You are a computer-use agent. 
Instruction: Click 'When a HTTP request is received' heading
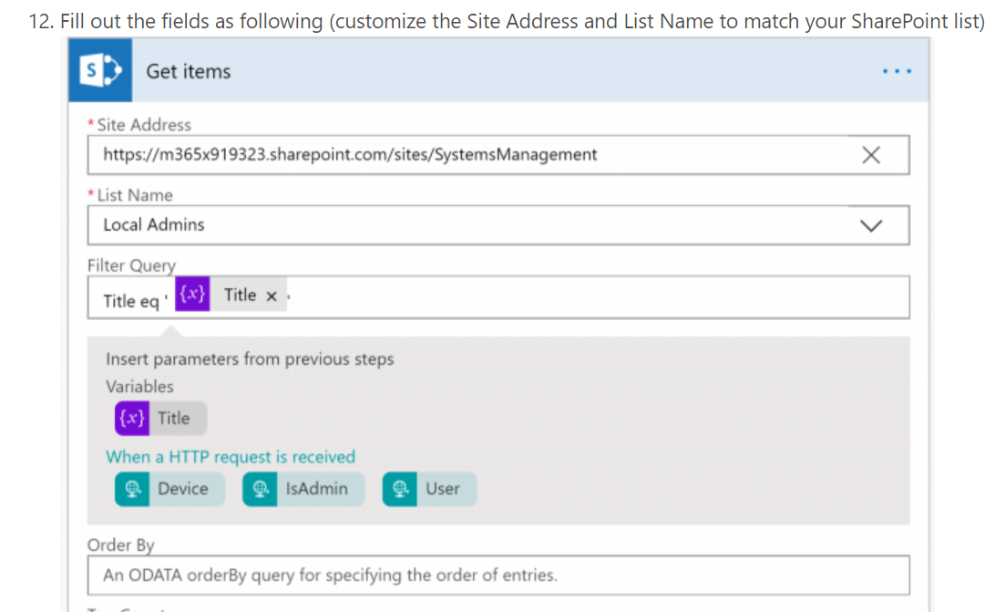click(231, 457)
